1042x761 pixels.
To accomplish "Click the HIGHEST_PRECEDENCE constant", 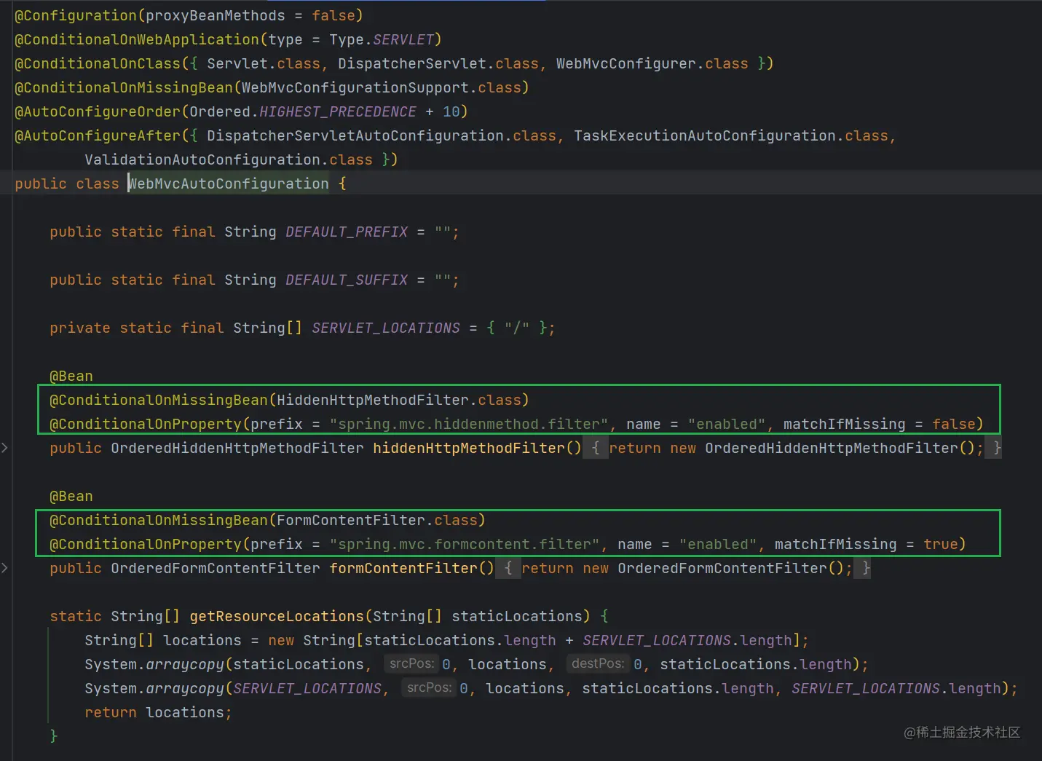I will pyautogui.click(x=338, y=111).
